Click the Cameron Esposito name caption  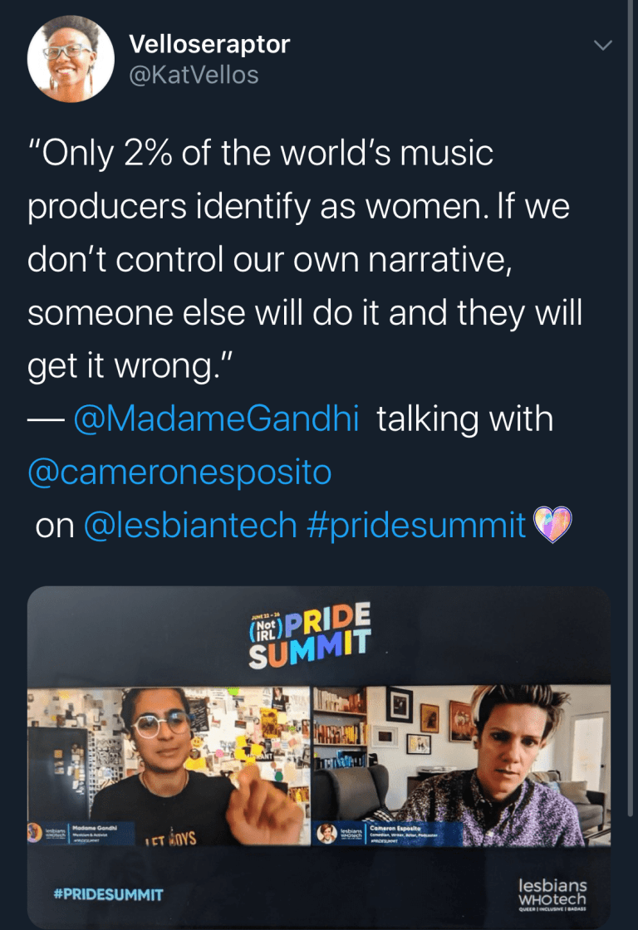395,828
